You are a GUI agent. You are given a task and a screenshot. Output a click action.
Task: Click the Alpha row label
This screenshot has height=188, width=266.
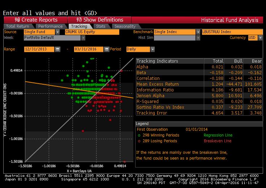pos(142,67)
